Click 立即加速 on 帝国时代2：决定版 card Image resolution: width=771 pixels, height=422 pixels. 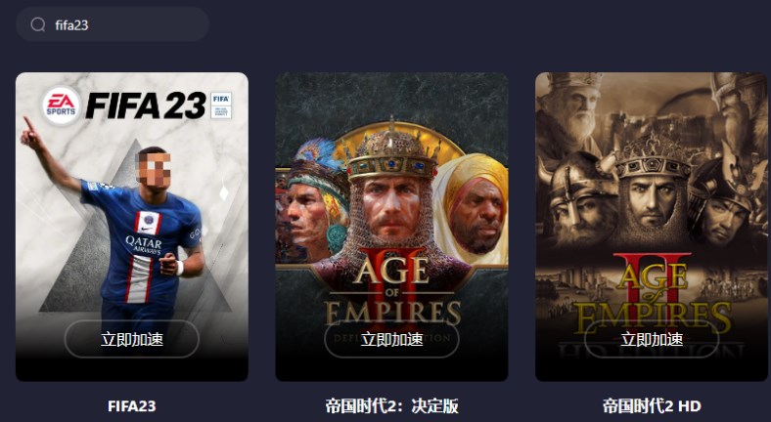coord(391,339)
